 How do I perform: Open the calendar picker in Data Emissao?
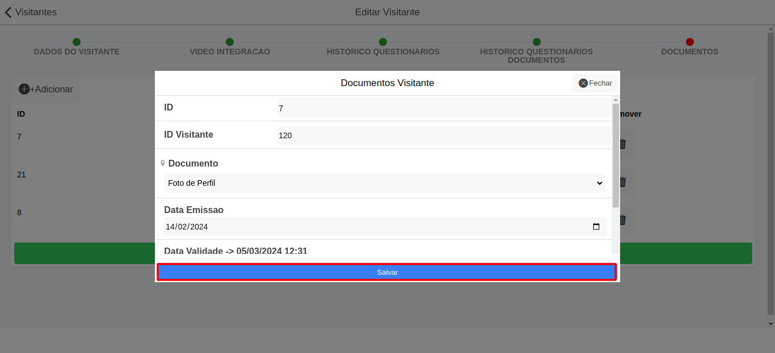[x=596, y=227]
